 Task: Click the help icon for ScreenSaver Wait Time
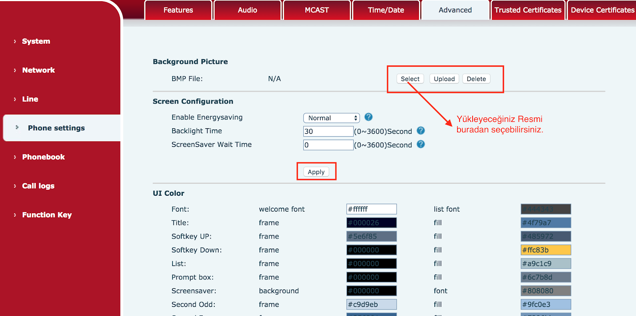pos(421,144)
